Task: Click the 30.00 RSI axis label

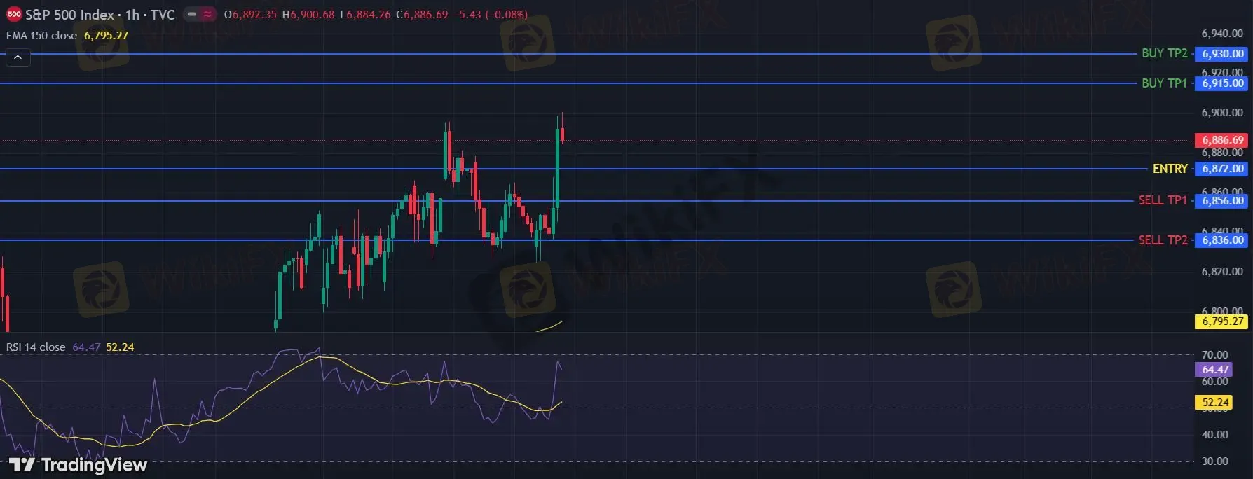Action: 1215,461
